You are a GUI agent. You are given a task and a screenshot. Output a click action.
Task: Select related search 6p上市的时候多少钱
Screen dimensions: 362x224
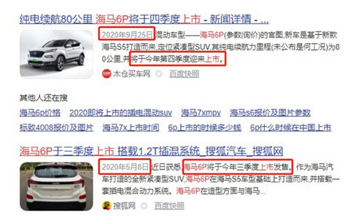click(205, 127)
